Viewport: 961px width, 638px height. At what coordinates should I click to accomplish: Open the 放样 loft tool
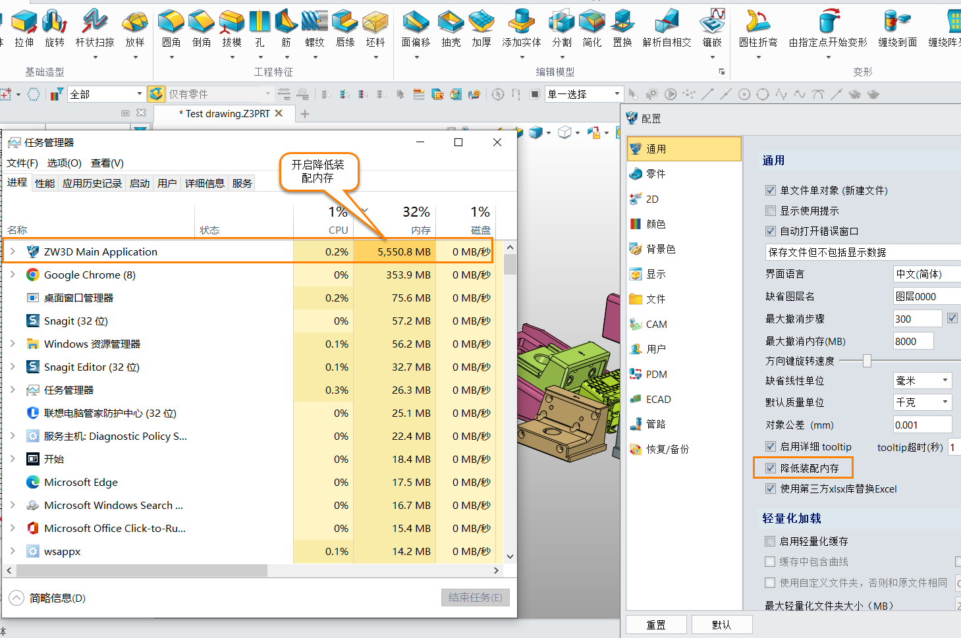[135, 28]
